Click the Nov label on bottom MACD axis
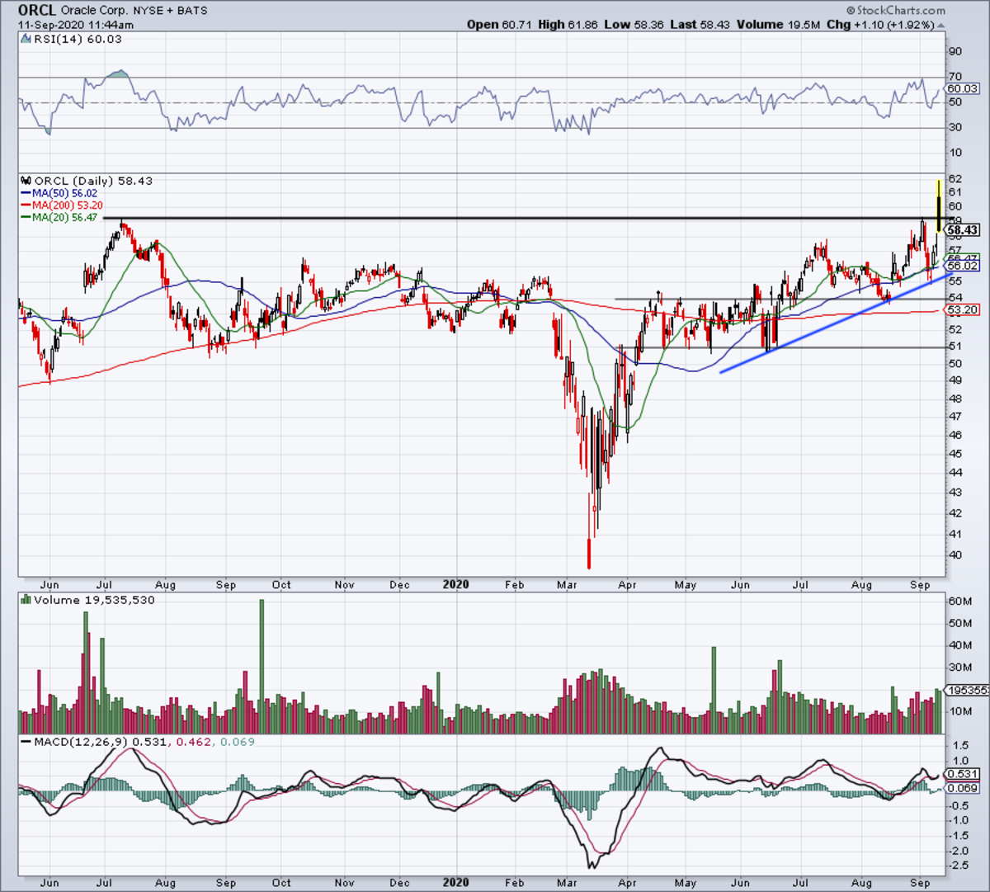Viewport: 990px width, 892px height. (344, 883)
